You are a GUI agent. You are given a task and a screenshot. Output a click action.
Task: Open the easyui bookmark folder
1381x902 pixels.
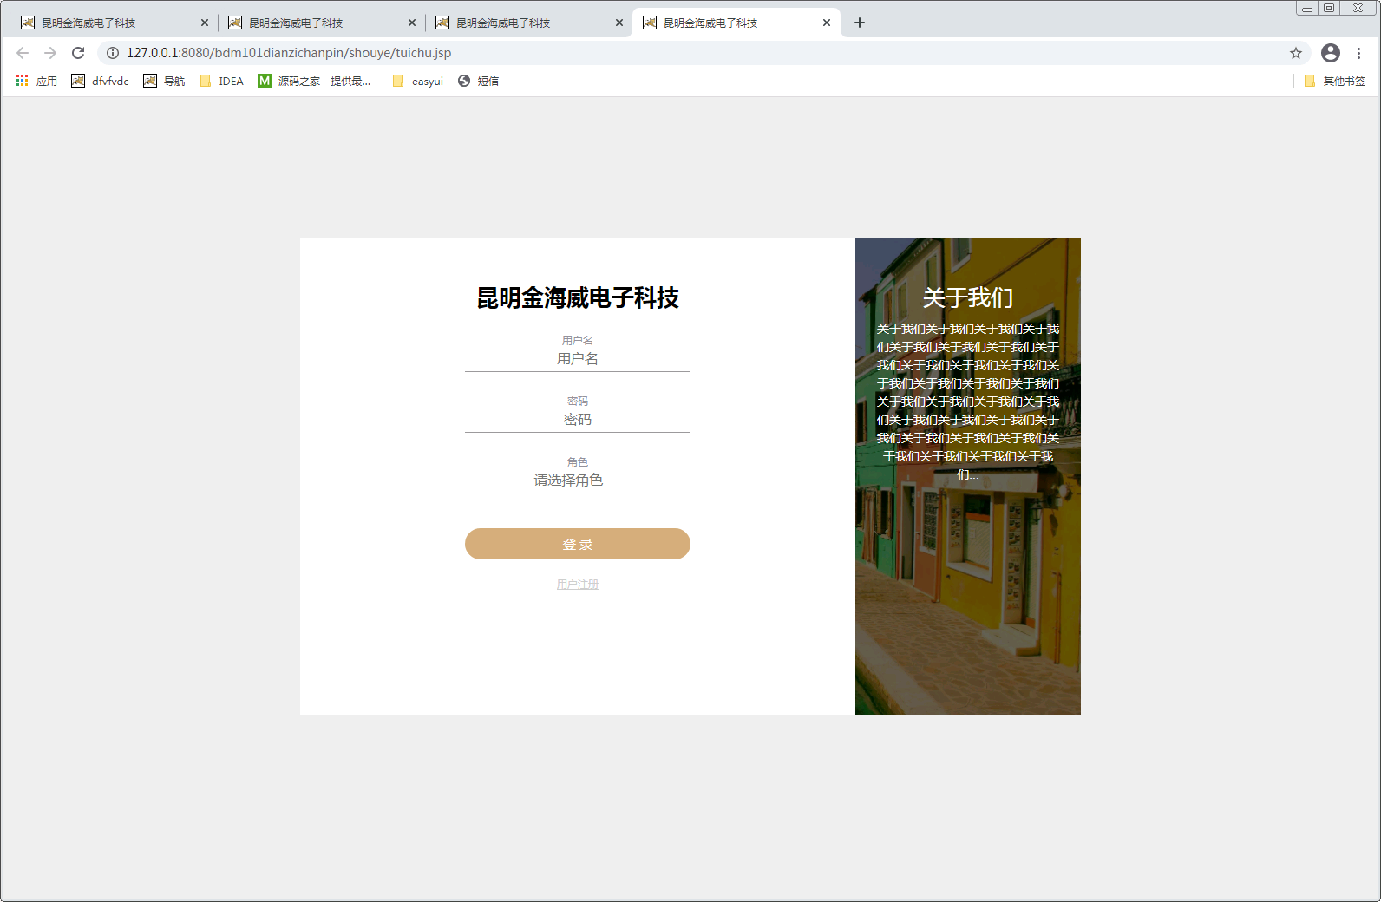click(418, 81)
